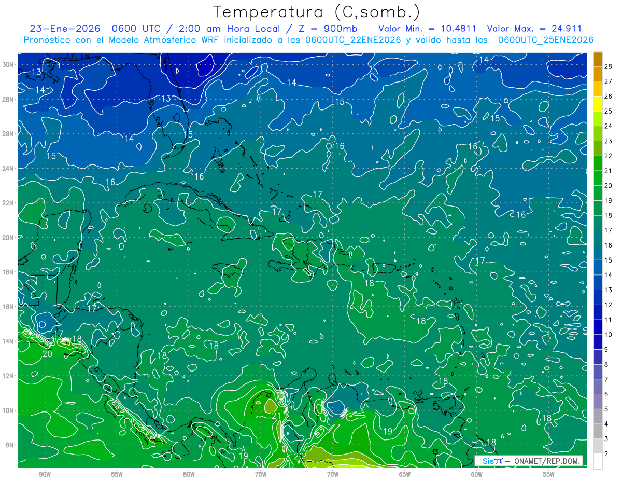Image resolution: width=622 pixels, height=481 pixels.
Task: Click the color legend value "15"
Action: (x=609, y=260)
